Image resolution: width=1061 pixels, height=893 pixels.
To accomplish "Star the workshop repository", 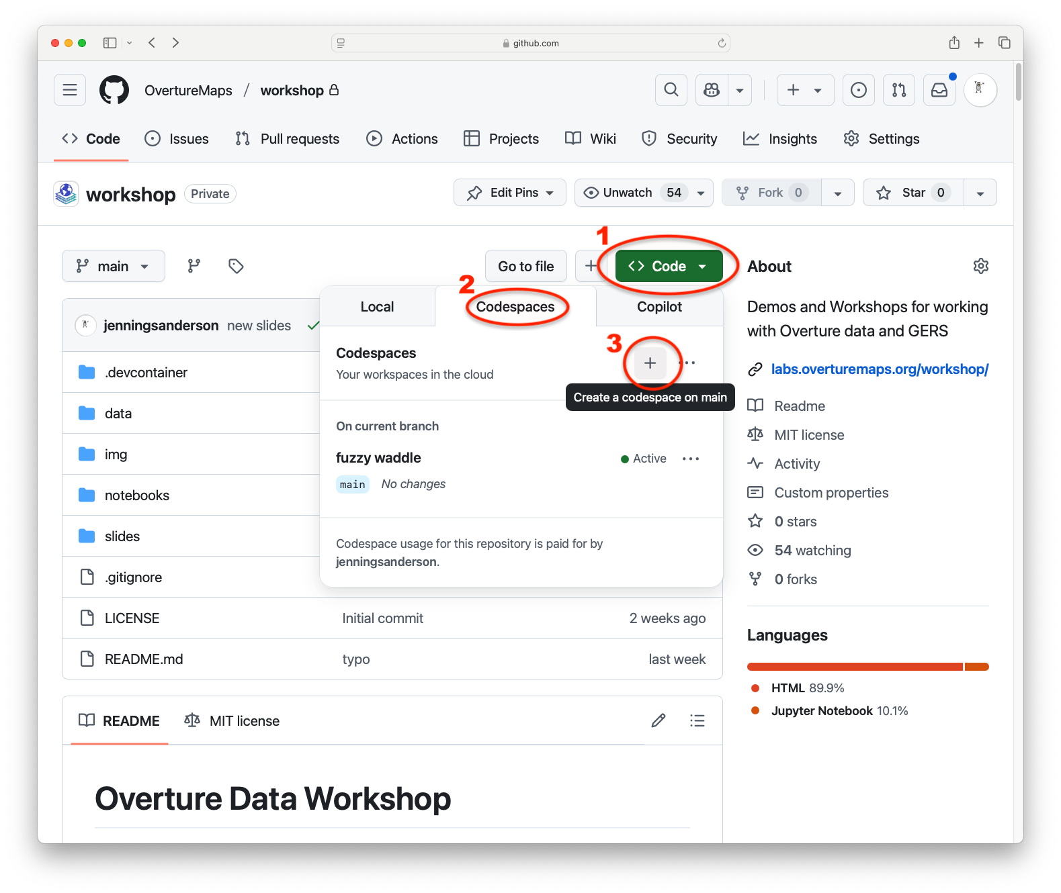I will pos(913,193).
